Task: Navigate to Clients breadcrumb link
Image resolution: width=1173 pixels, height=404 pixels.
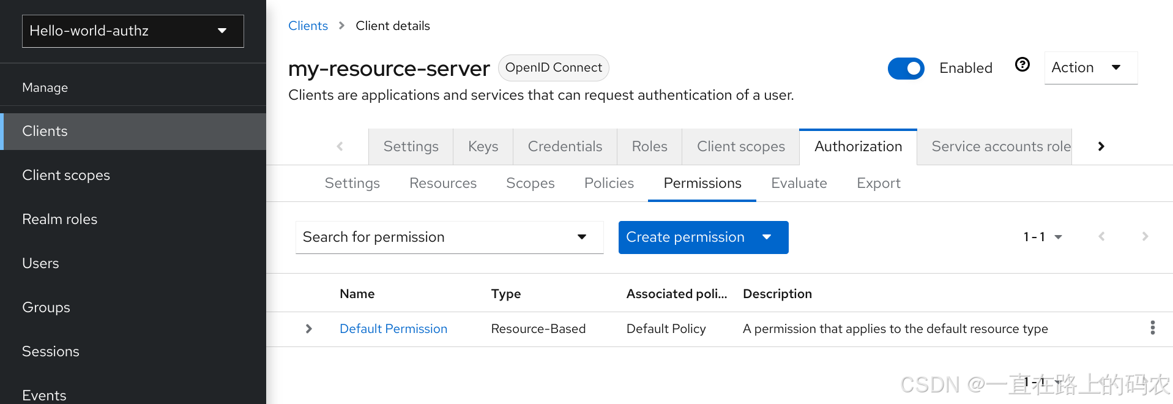Action: pos(308,26)
